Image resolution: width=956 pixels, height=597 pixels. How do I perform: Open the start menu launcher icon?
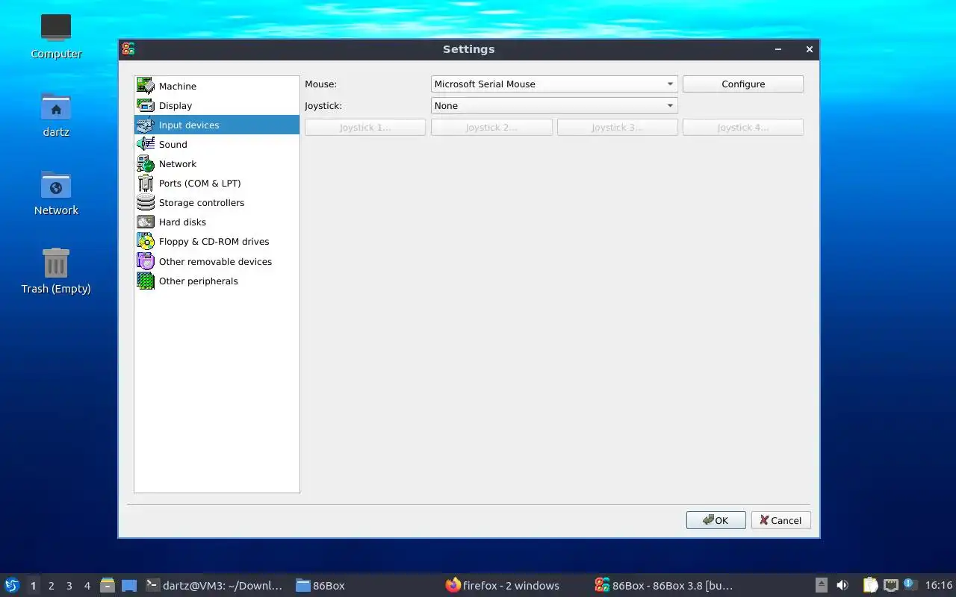point(12,585)
